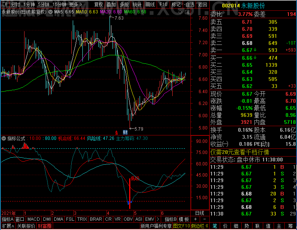Expand the 指标公式 indicator dropdown
Screen dimensions: 297x230
[x=4, y=138]
